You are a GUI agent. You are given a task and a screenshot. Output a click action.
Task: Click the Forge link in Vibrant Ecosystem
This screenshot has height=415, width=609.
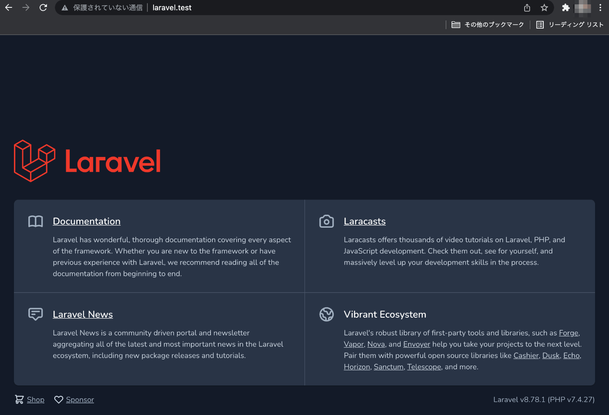coord(568,332)
